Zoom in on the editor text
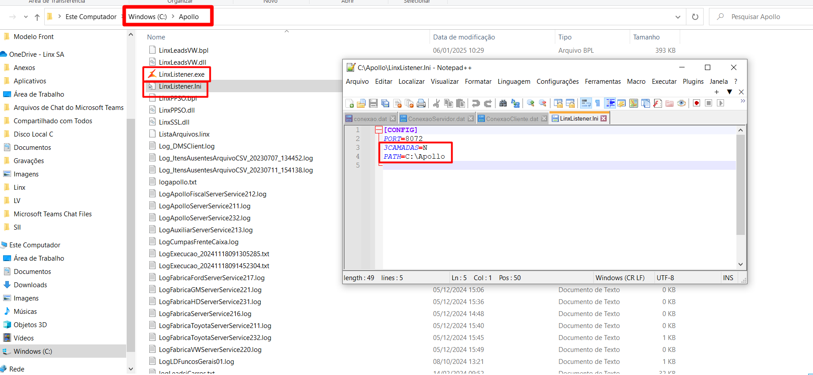813x375 pixels. [530, 103]
